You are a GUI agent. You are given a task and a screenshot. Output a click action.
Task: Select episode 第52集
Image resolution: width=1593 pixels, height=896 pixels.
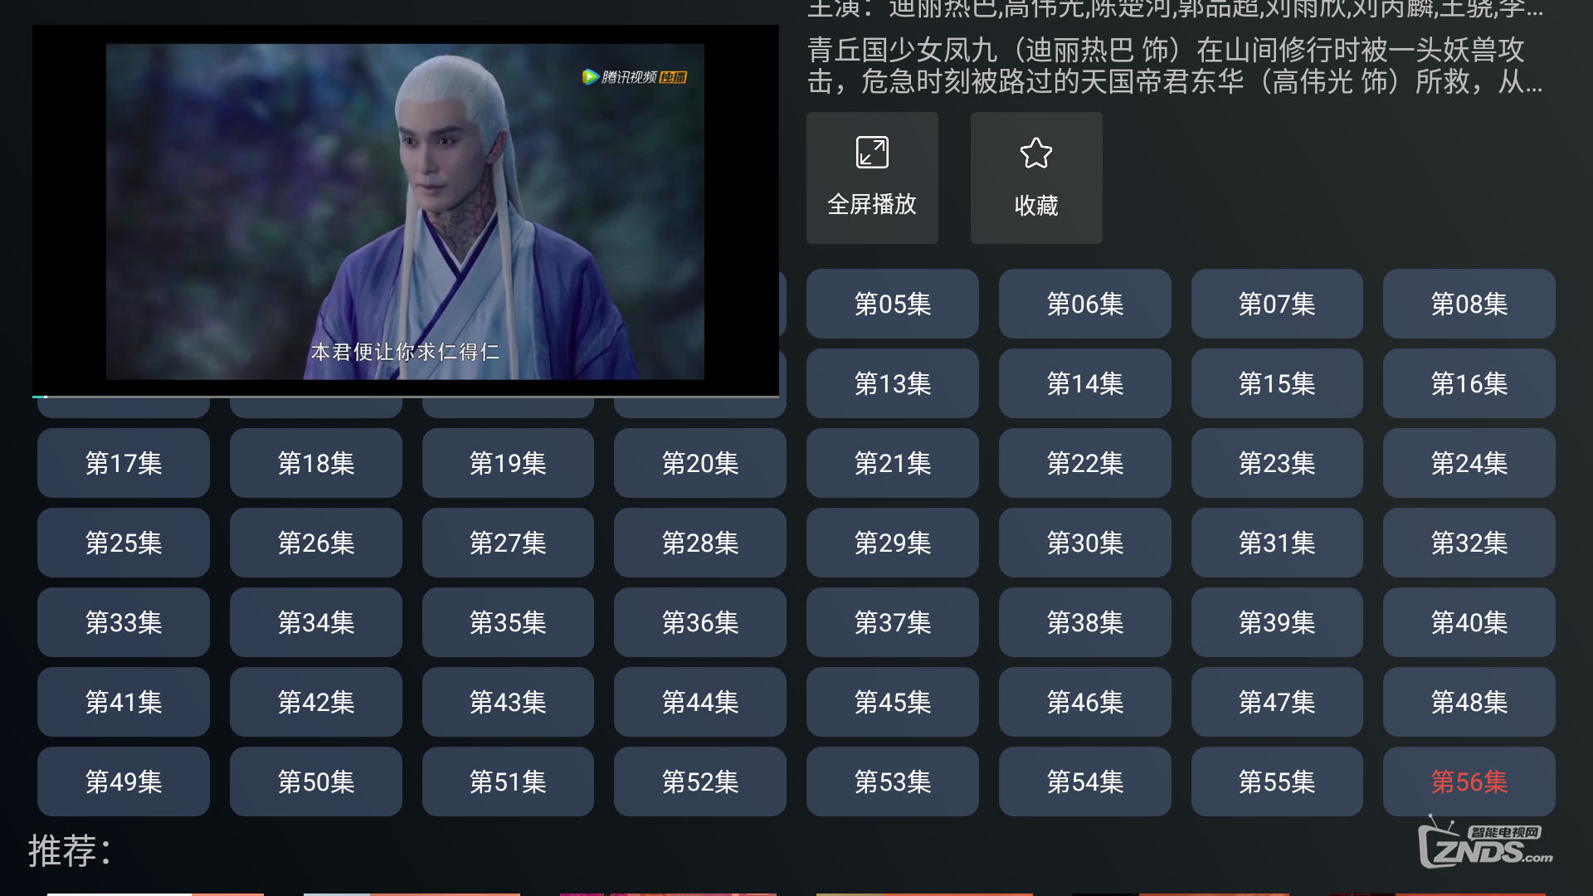pyautogui.click(x=700, y=782)
